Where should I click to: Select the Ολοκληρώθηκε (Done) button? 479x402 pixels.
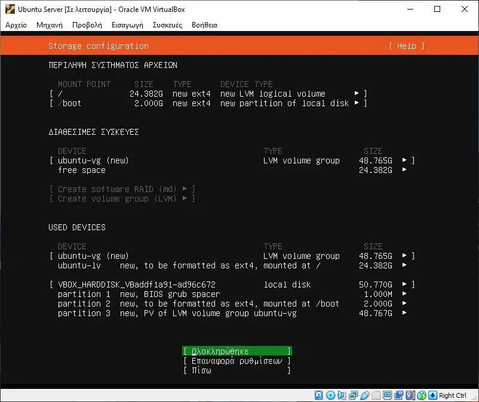coord(237,351)
